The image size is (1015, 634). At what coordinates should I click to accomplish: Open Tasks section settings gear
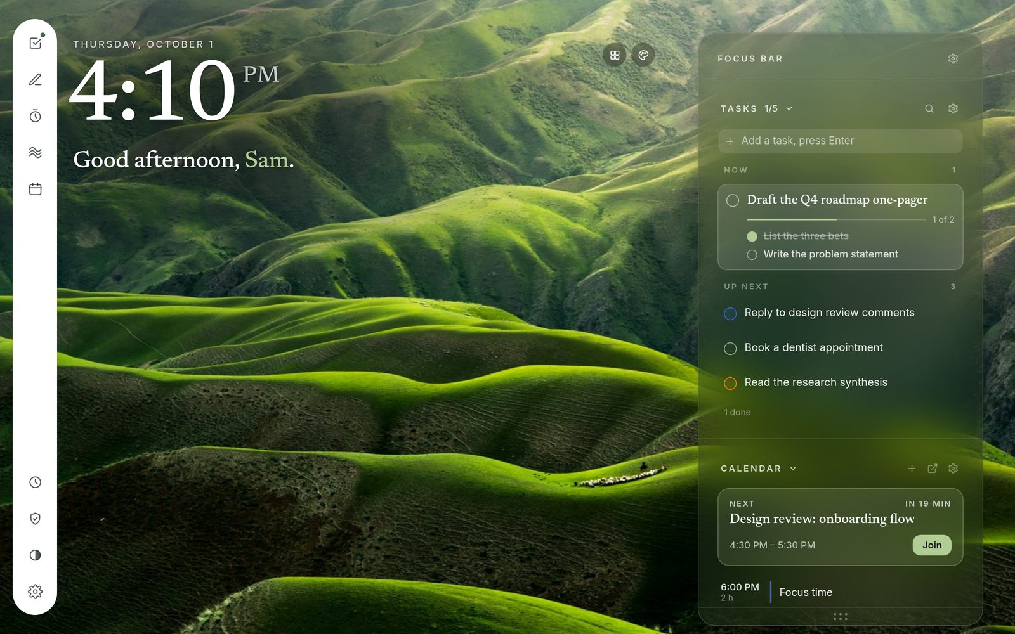pyautogui.click(x=953, y=109)
